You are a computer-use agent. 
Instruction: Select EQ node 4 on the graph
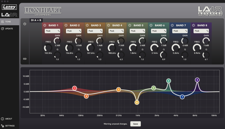click(137, 102)
